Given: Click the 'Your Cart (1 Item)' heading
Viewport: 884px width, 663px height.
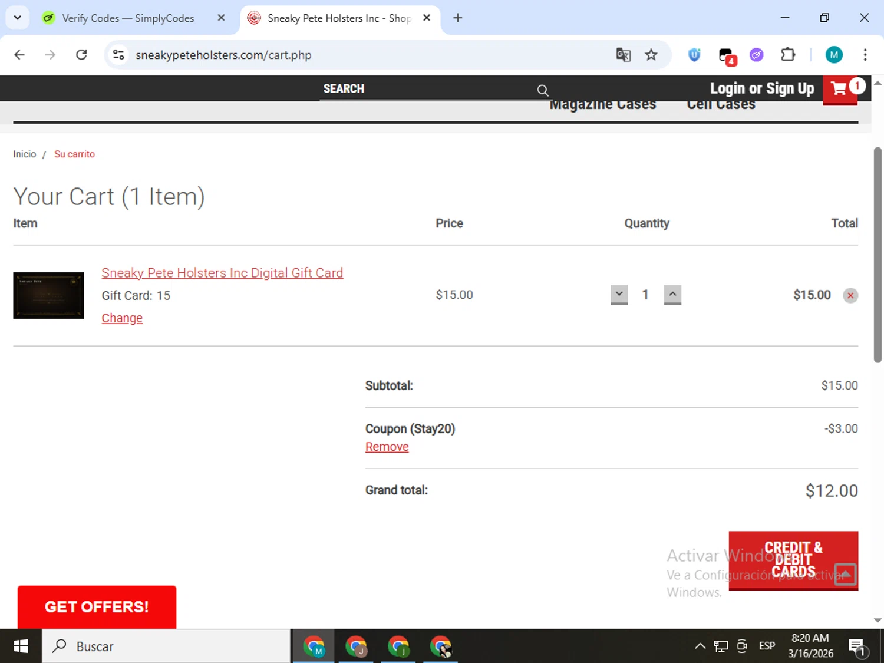Looking at the screenshot, I should pos(109,197).
